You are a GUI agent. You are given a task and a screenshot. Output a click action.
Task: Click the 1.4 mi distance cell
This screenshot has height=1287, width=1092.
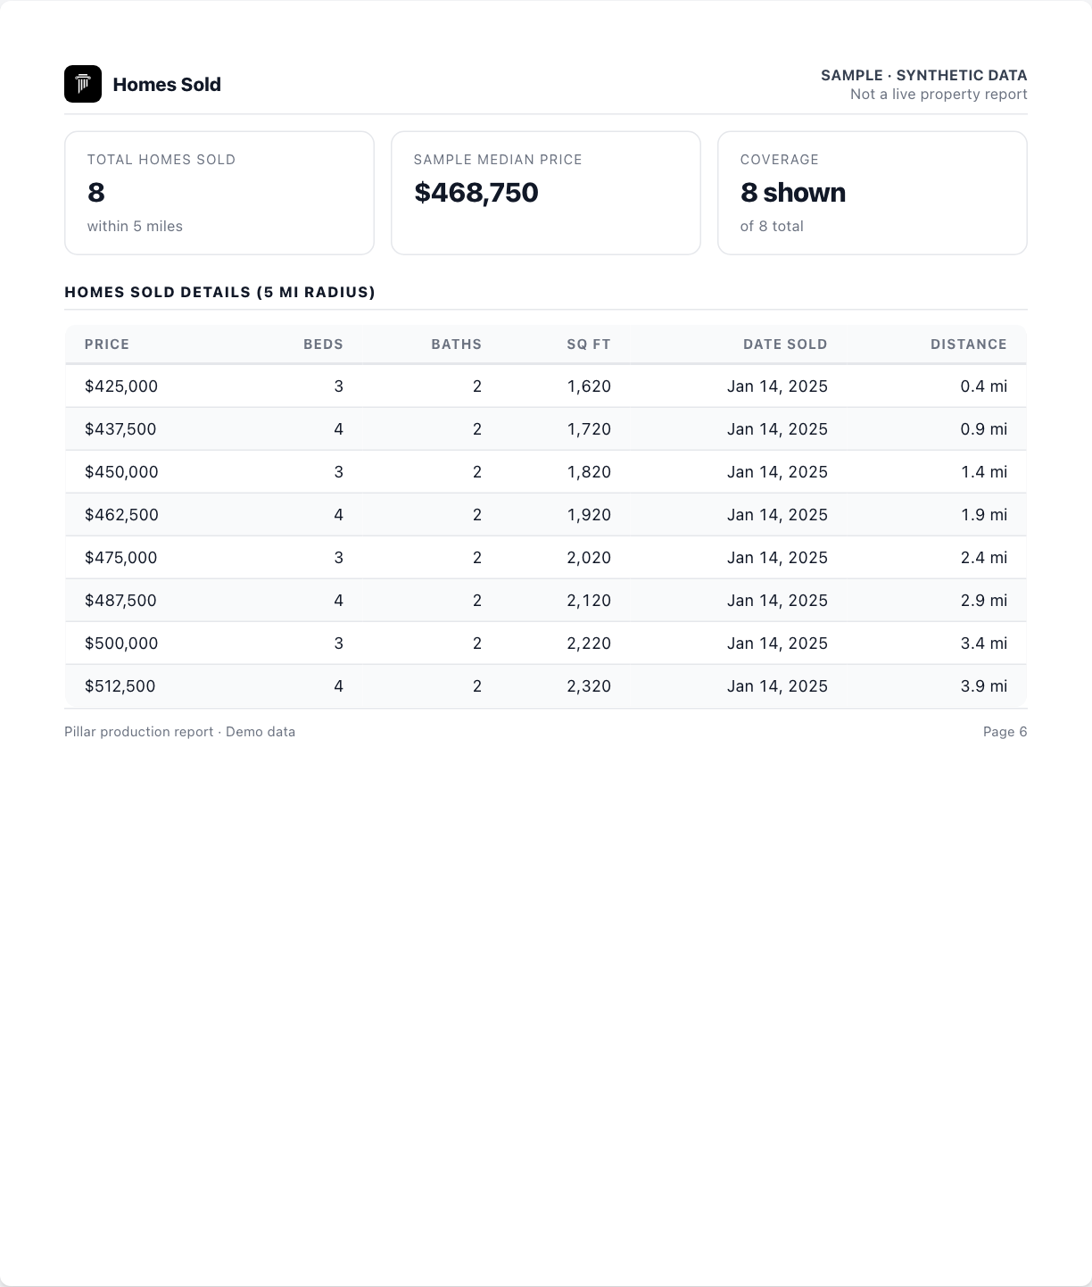[x=984, y=472]
